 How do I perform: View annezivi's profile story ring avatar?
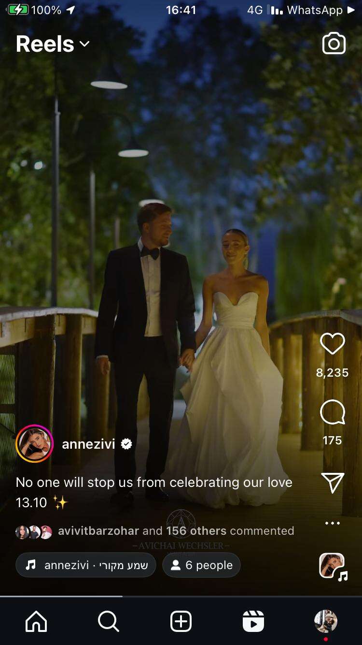pos(34,444)
